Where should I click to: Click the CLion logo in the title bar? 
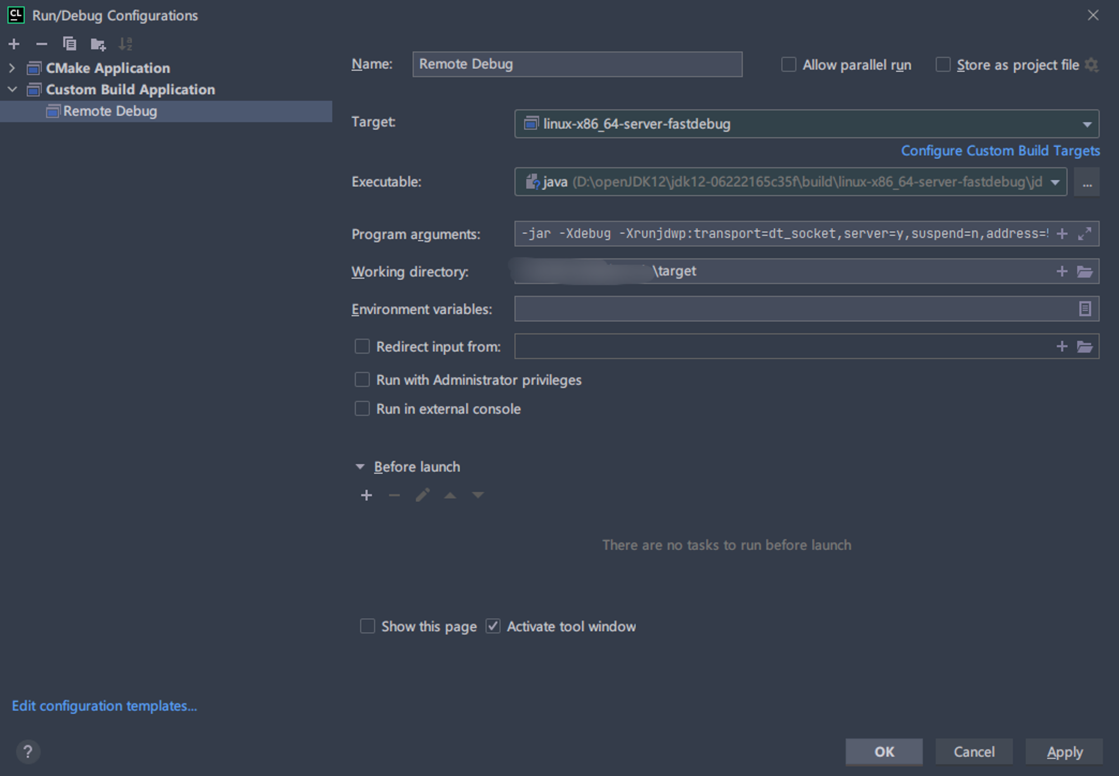pyautogui.click(x=16, y=15)
